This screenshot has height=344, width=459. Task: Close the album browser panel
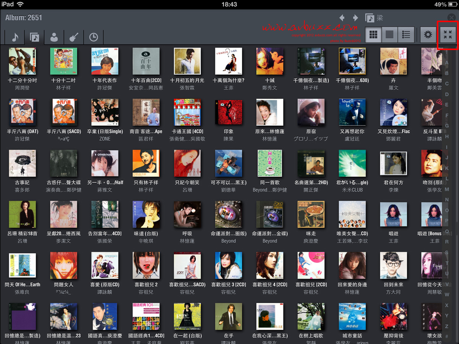pyautogui.click(x=452, y=17)
